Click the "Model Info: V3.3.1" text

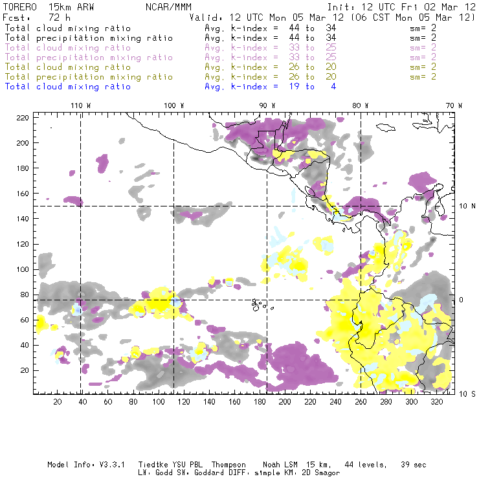coord(86,465)
